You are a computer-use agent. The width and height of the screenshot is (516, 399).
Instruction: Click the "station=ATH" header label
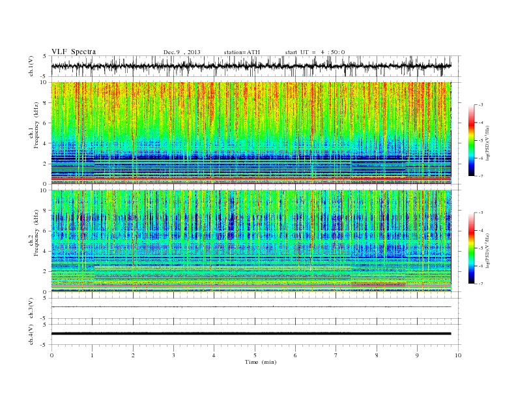(242, 52)
